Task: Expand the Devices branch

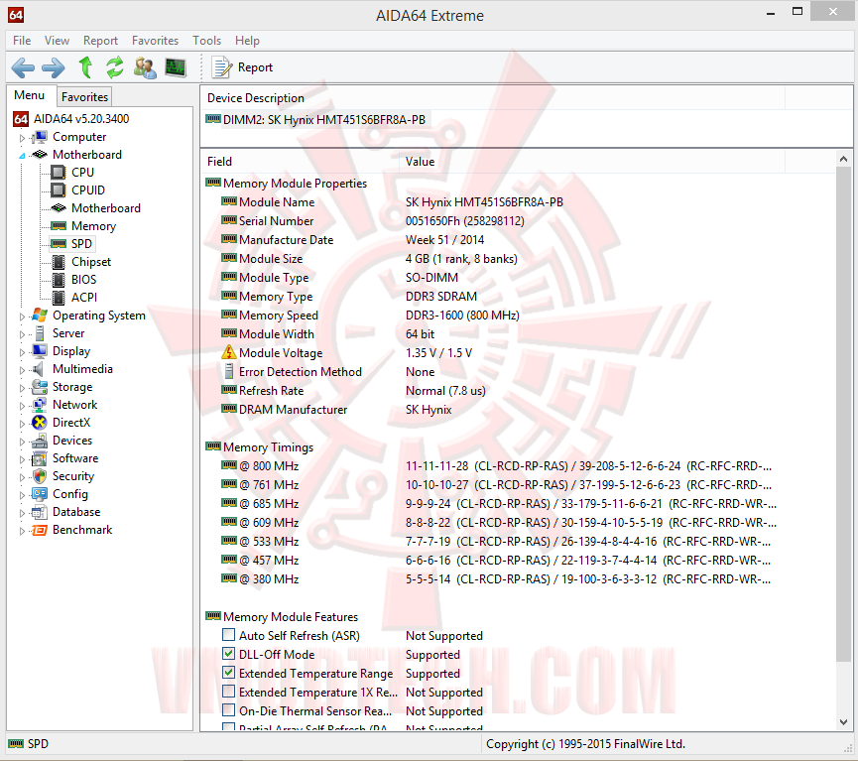Action: click(22, 442)
